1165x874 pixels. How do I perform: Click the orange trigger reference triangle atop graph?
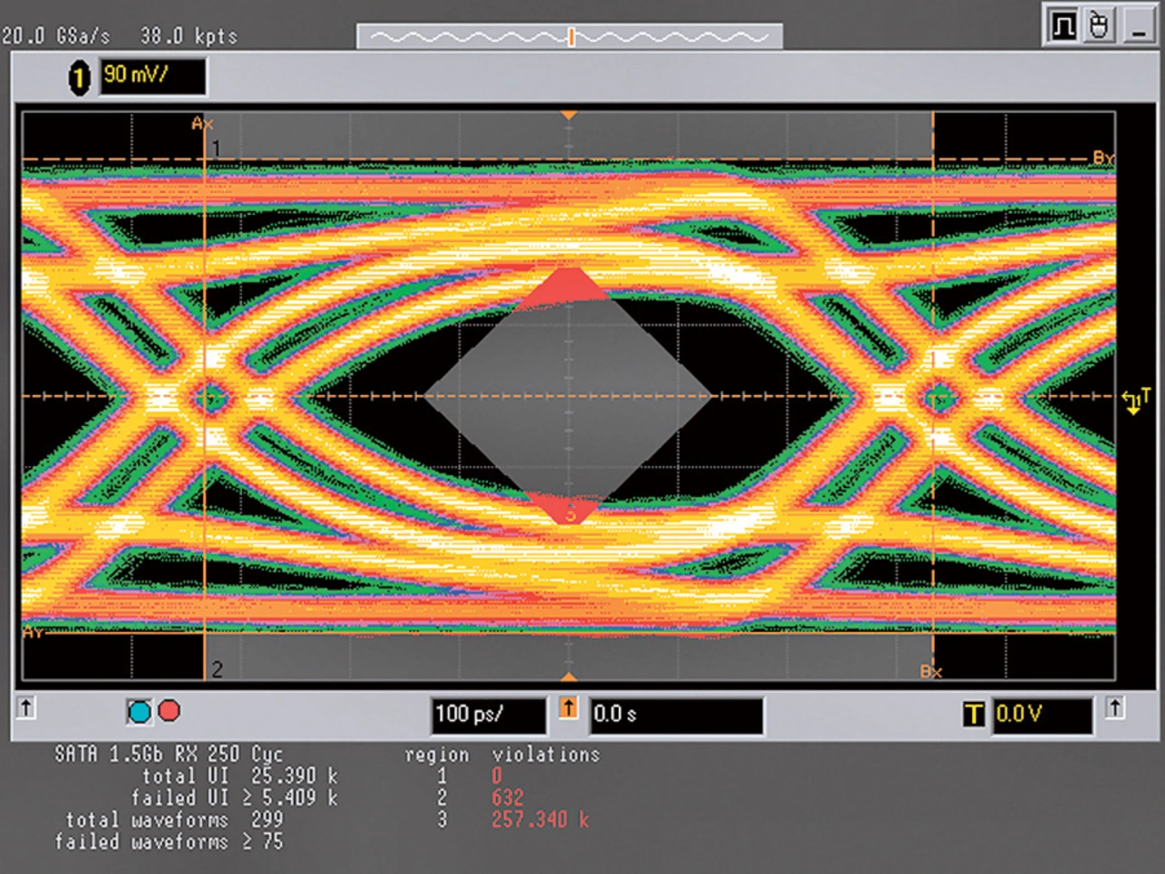click(x=569, y=116)
